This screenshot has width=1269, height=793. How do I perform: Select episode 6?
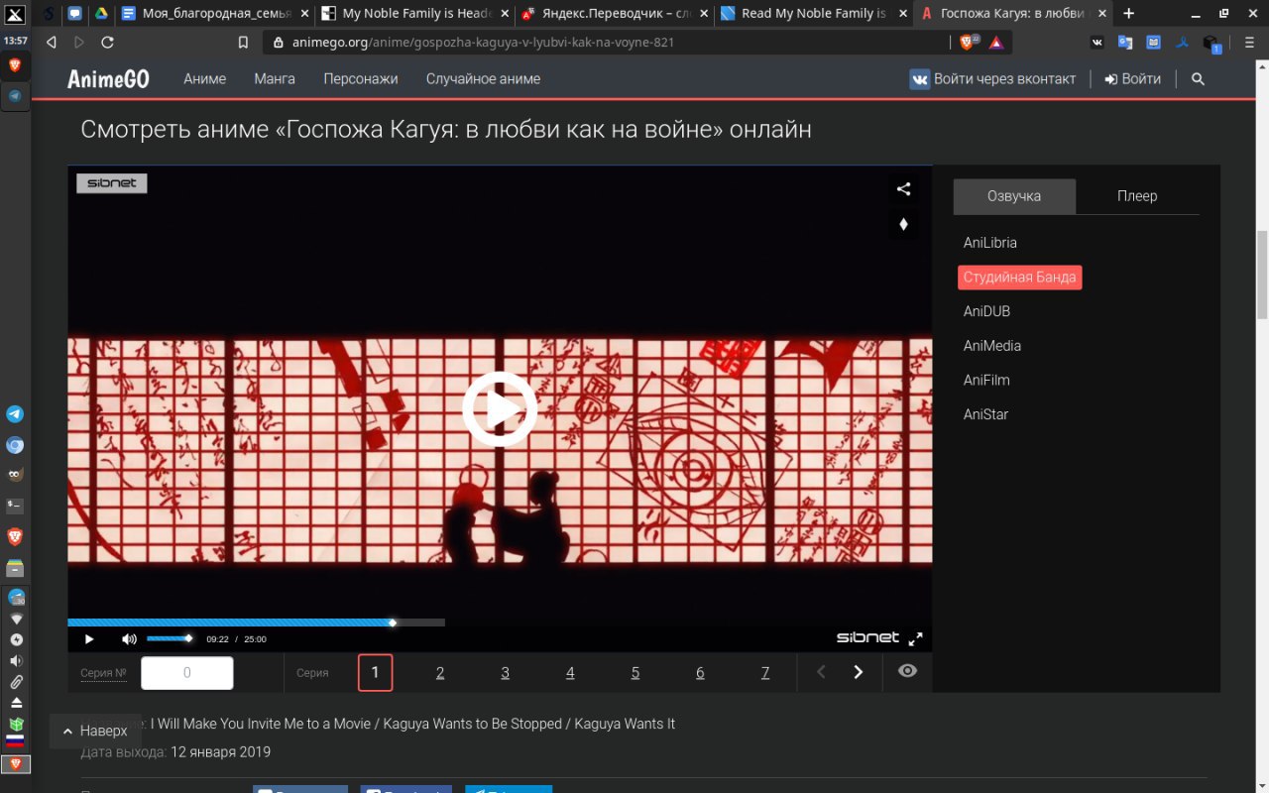[x=700, y=673]
